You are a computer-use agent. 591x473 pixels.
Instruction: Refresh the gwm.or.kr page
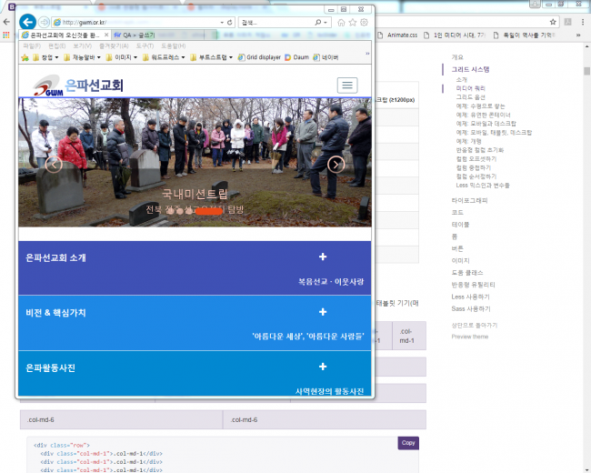pyautogui.click(x=229, y=22)
